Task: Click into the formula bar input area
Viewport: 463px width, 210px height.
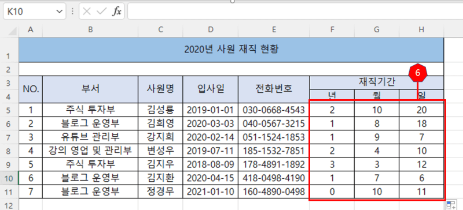Action: pos(295,12)
